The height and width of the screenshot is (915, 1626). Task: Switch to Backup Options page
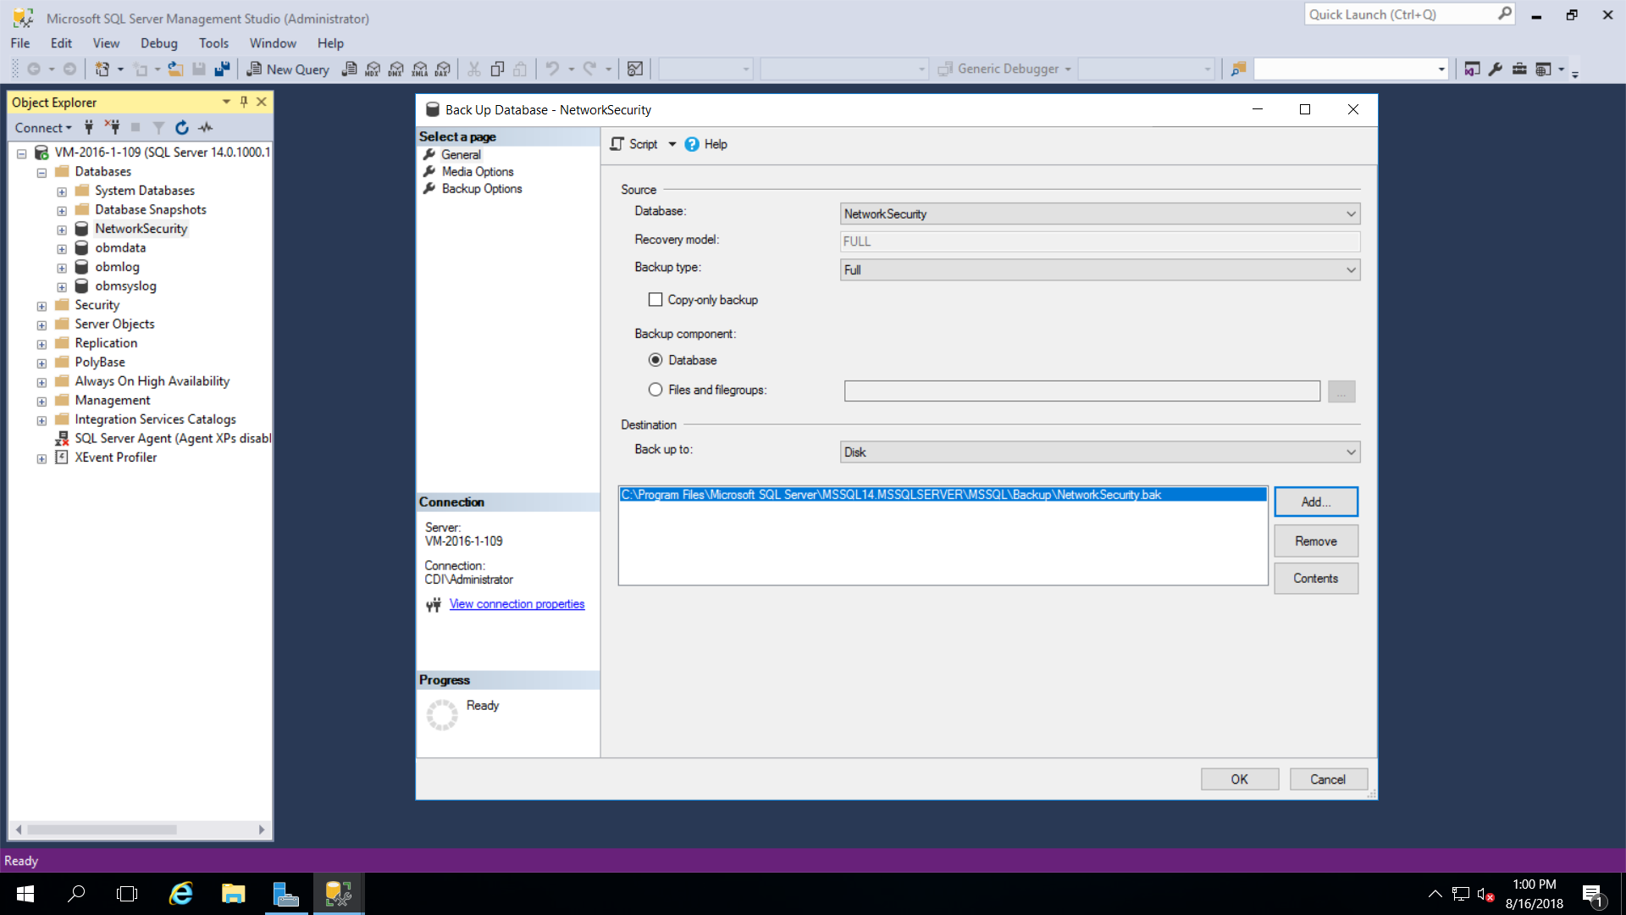tap(481, 189)
